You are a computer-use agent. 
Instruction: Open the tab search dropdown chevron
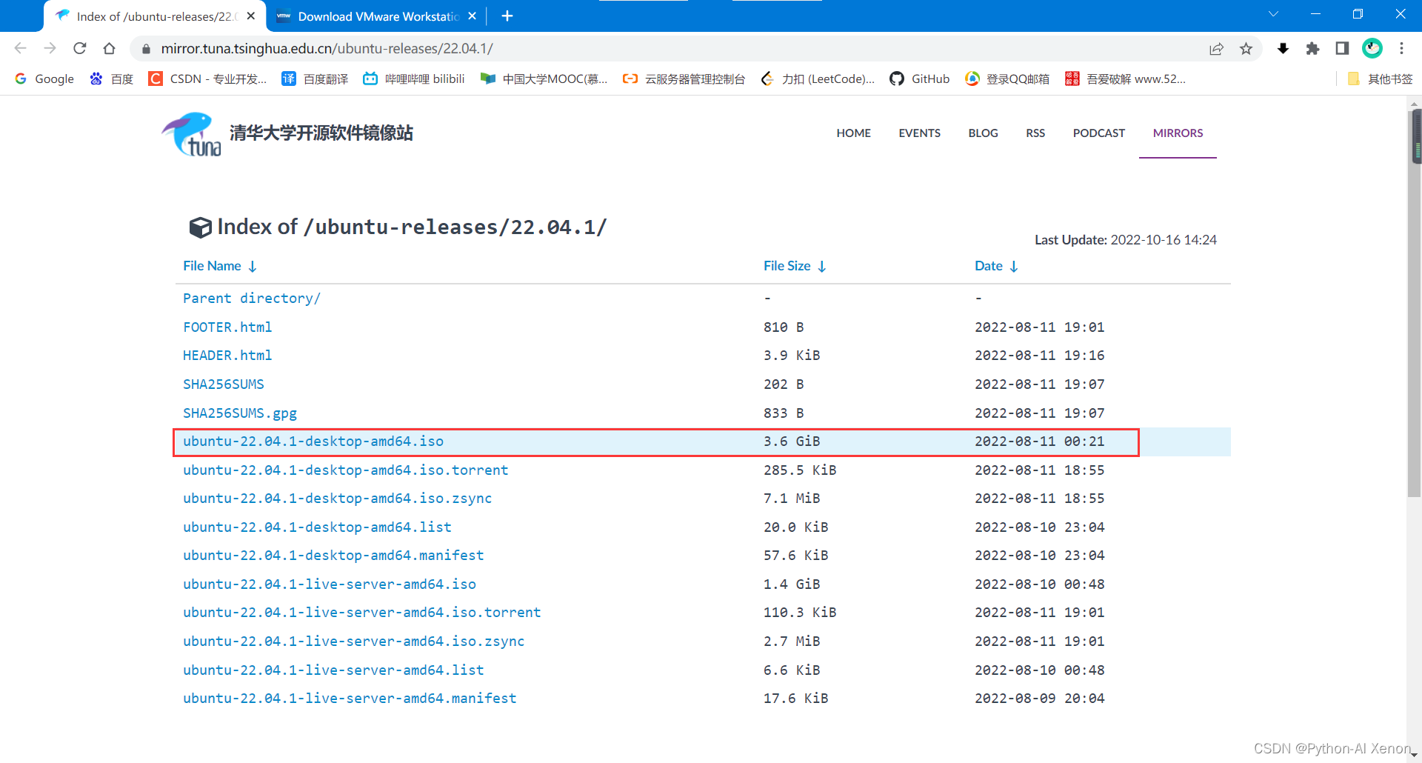(x=1273, y=14)
